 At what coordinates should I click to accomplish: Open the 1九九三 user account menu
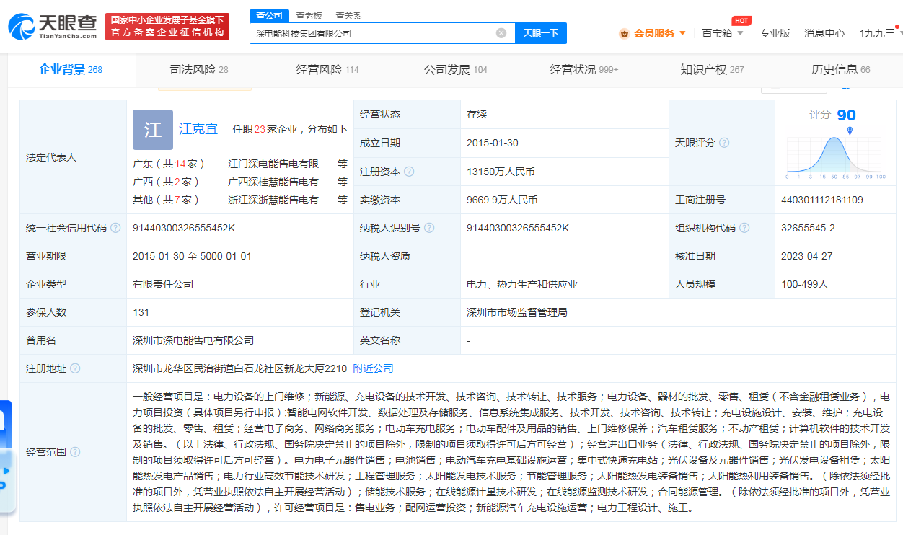tap(877, 33)
